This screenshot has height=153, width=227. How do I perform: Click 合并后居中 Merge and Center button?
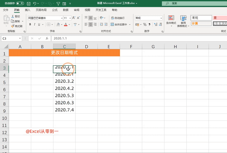pyautogui.click(x=119, y=25)
